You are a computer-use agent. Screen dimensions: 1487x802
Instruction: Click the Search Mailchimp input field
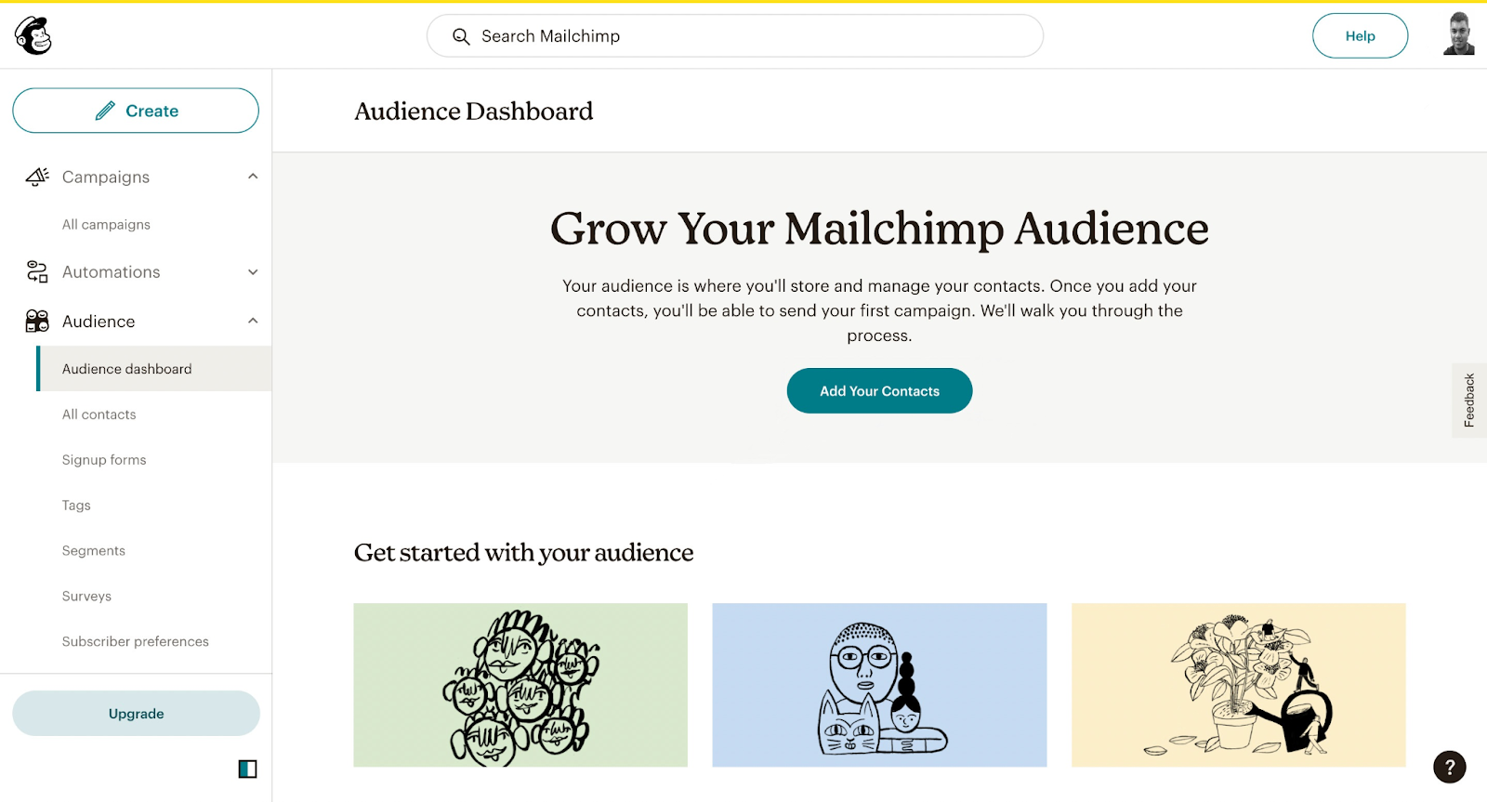pyautogui.click(x=734, y=36)
